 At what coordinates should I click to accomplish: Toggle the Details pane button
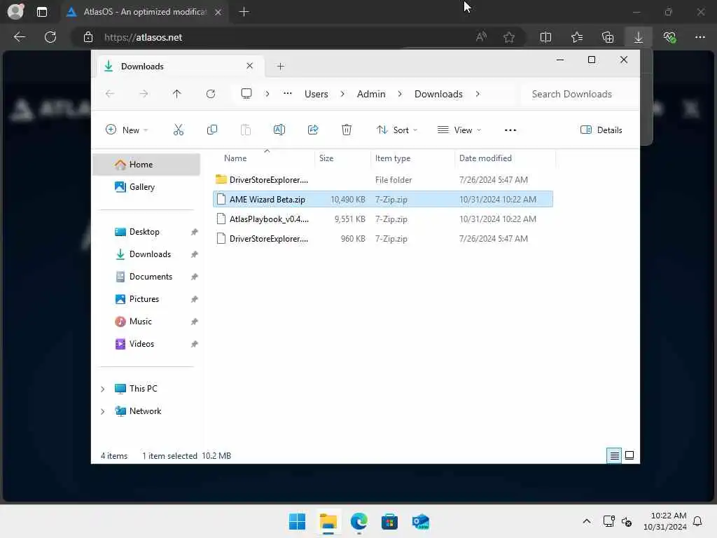click(x=601, y=130)
